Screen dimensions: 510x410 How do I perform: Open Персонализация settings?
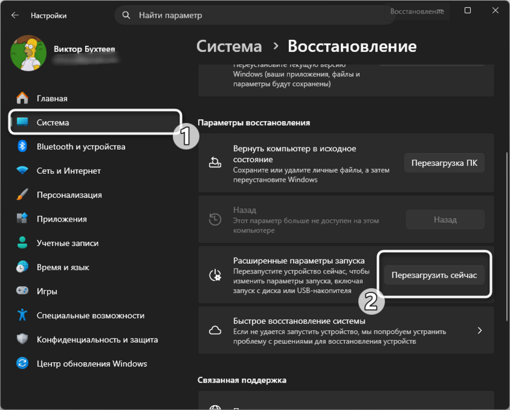click(69, 195)
